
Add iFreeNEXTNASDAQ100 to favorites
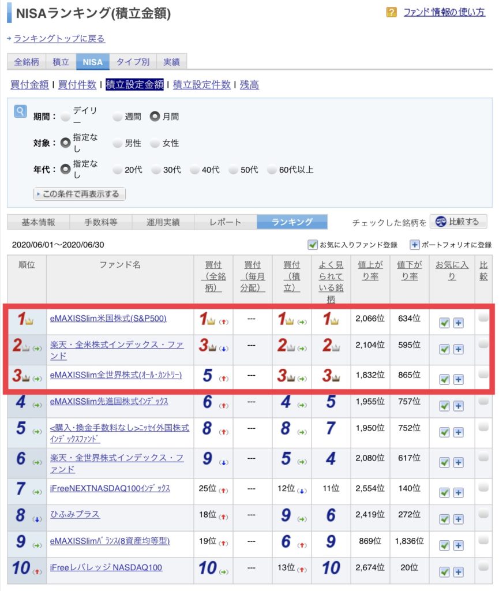[x=444, y=493]
